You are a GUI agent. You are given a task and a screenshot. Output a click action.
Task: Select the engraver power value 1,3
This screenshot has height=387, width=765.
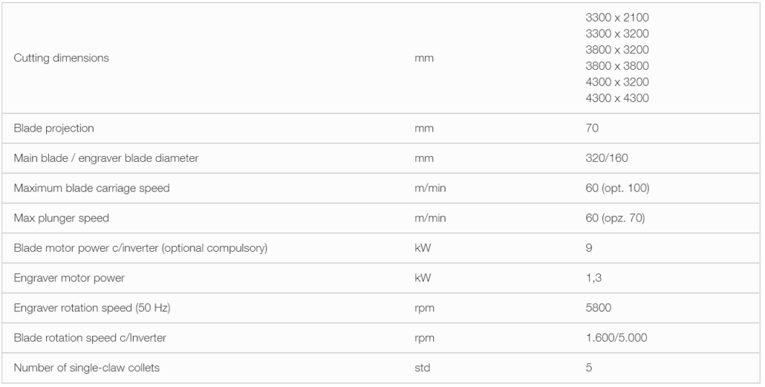coord(593,278)
